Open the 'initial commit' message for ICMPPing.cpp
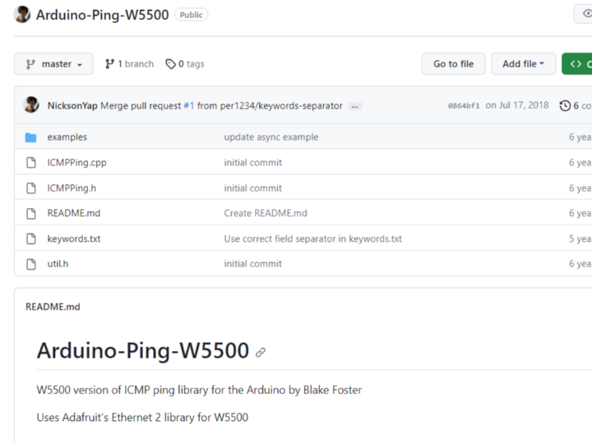The image size is (592, 444). coord(253,163)
